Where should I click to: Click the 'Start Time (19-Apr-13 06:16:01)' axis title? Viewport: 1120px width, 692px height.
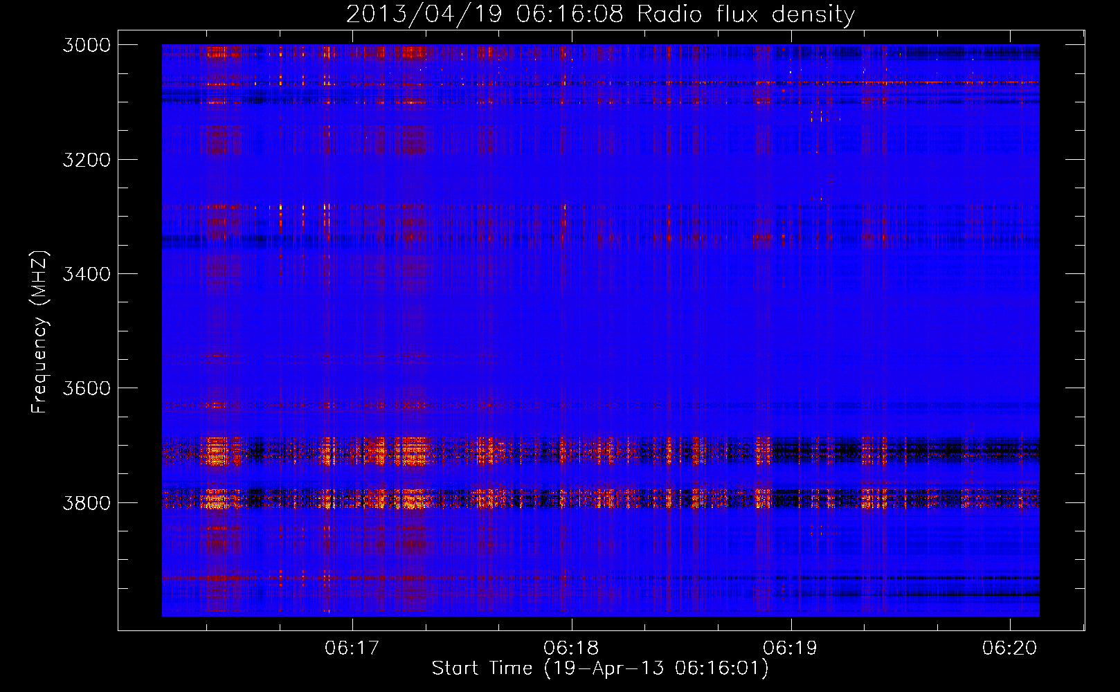[600, 668]
